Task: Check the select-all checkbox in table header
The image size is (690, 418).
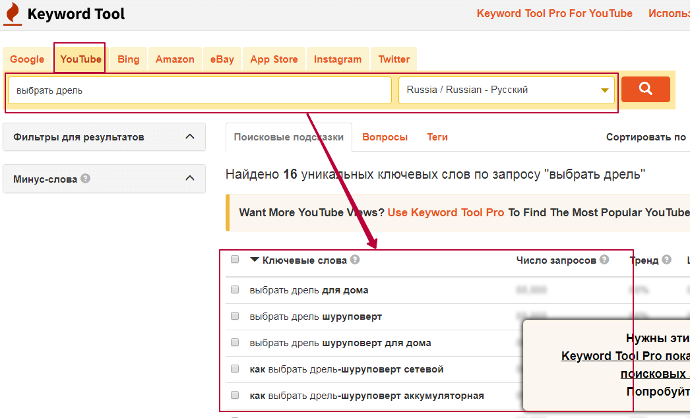Action: pyautogui.click(x=235, y=260)
